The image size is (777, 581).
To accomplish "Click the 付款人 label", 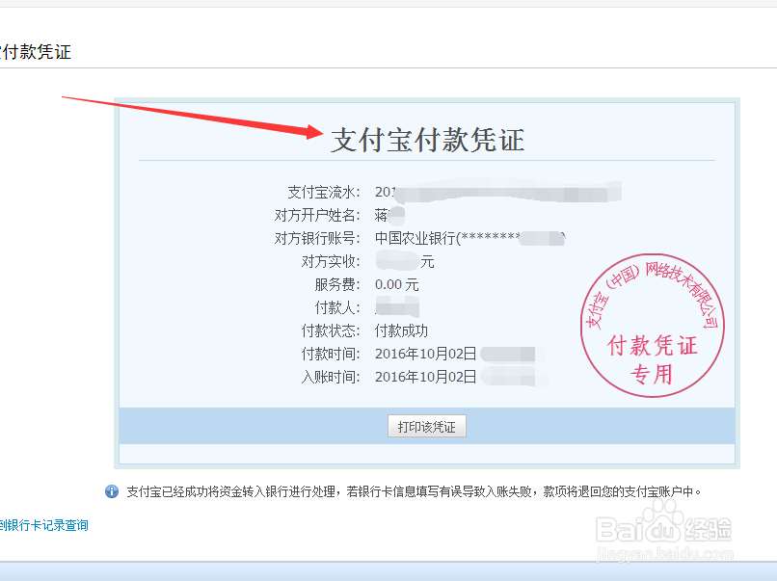I will 337,307.
